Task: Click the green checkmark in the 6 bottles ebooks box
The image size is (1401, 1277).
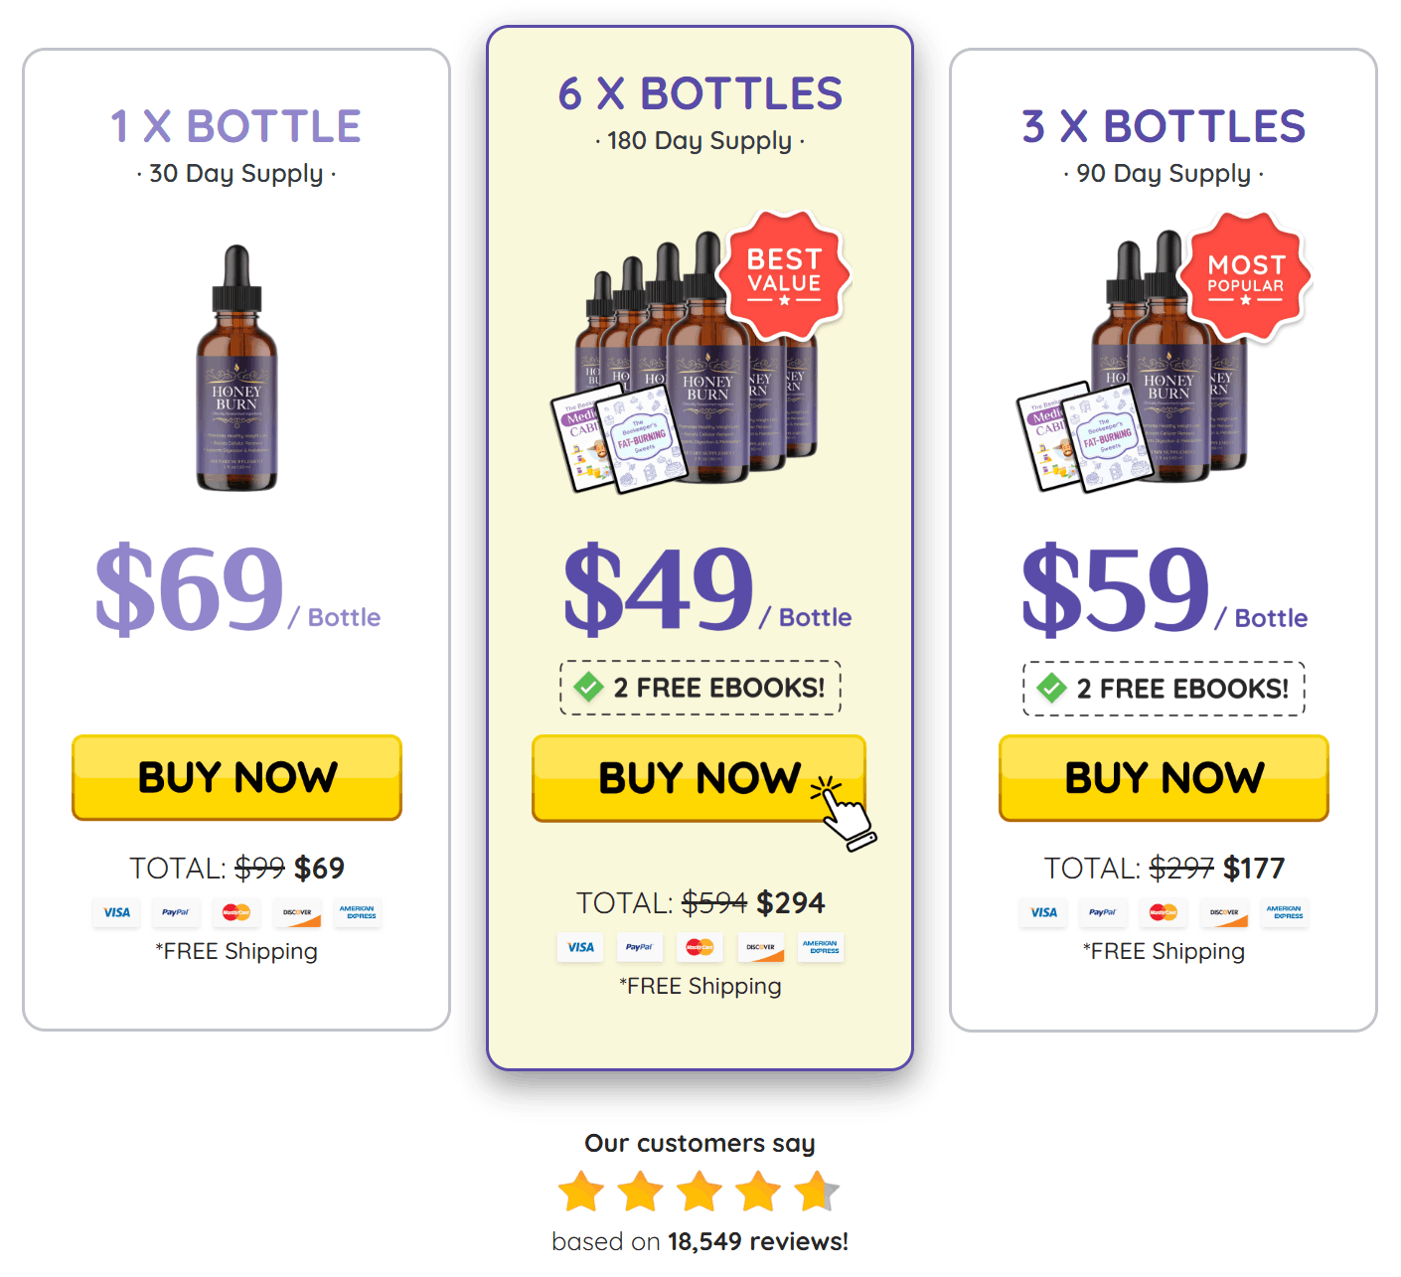Action: (x=589, y=687)
